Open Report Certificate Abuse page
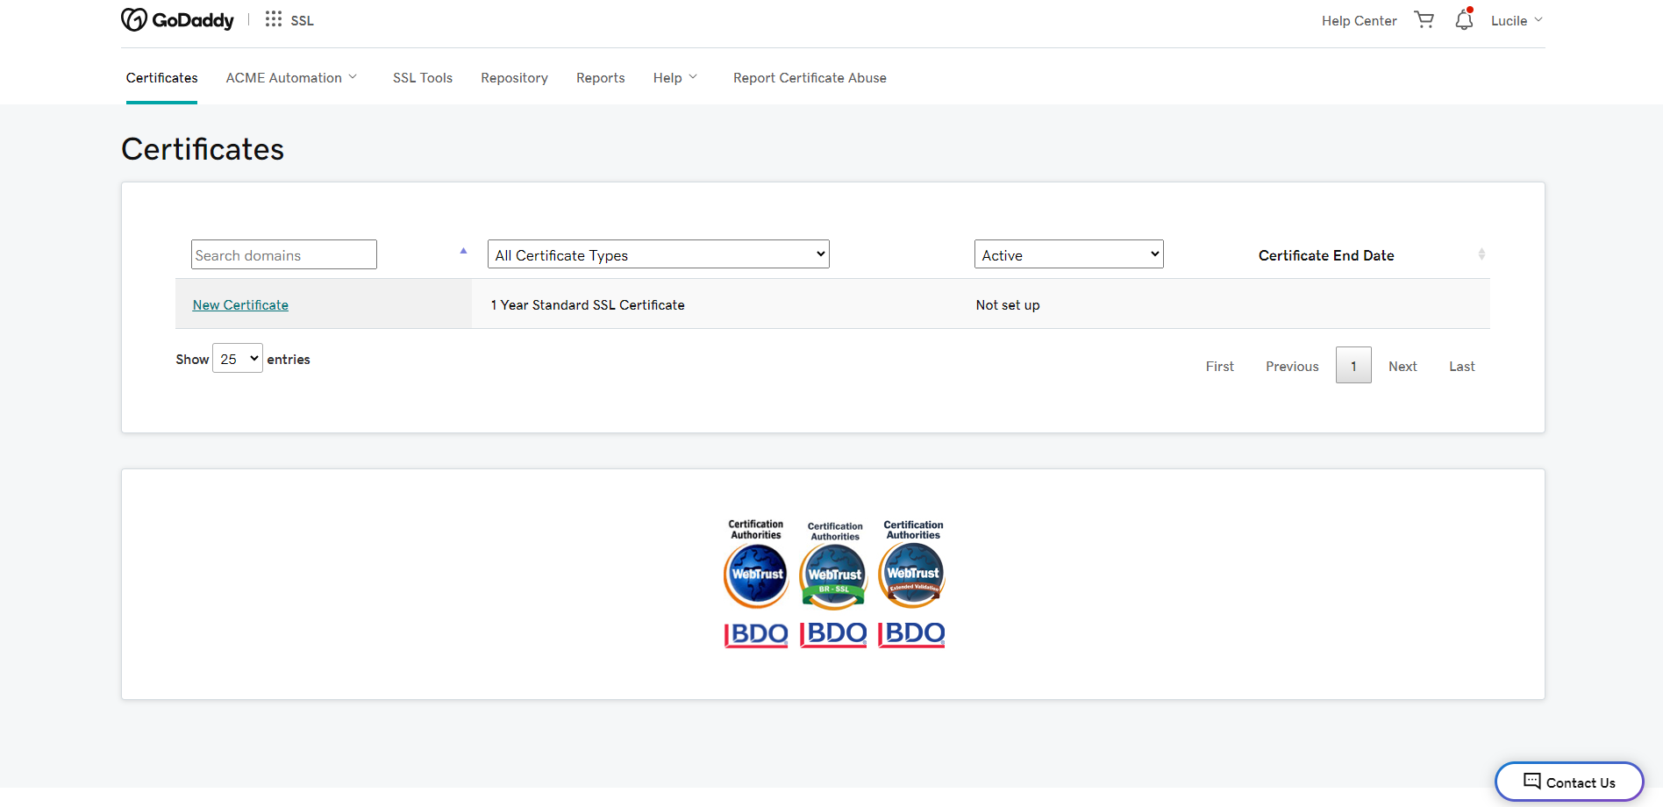1663x807 pixels. 810,77
